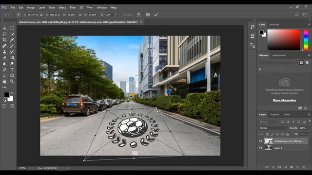
Task: Select the Brush tool
Action: coord(12,46)
